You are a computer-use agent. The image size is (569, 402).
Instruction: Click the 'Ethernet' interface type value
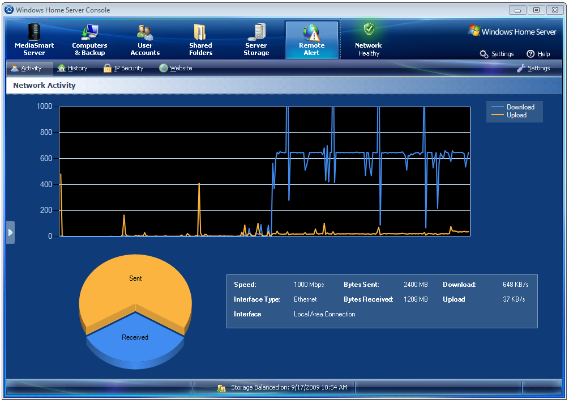(x=305, y=299)
